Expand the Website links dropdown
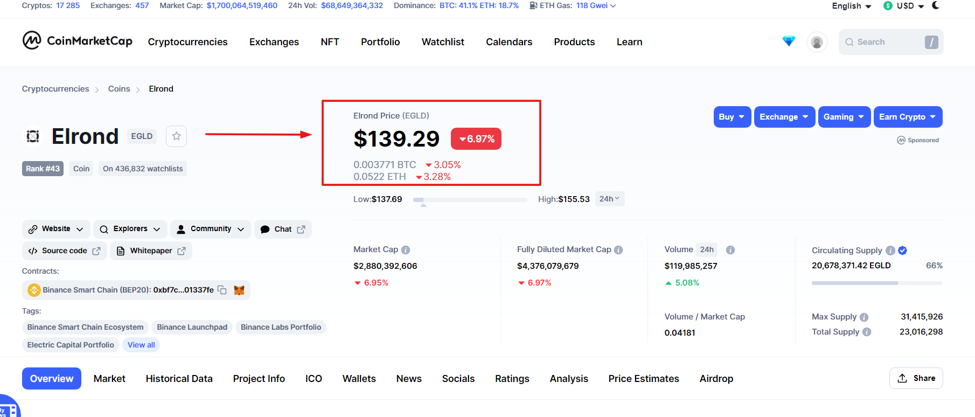Screen dimensions: 975x417 pyautogui.click(x=56, y=229)
